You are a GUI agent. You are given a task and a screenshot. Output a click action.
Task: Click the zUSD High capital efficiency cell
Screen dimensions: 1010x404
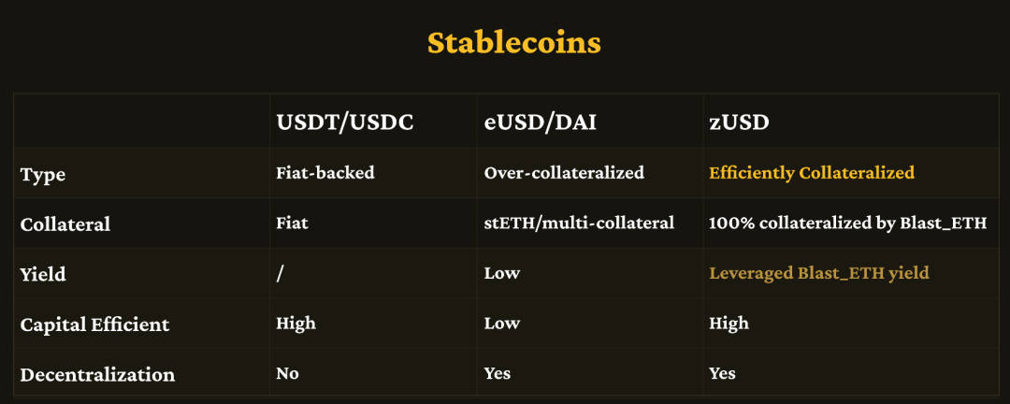[x=729, y=323]
